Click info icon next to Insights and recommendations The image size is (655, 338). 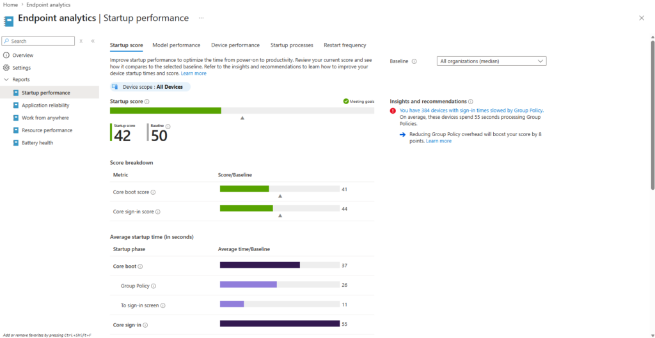(471, 102)
